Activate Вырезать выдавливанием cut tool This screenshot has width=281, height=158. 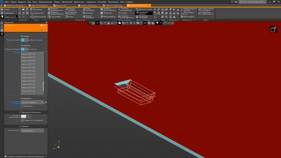tap(56, 13)
